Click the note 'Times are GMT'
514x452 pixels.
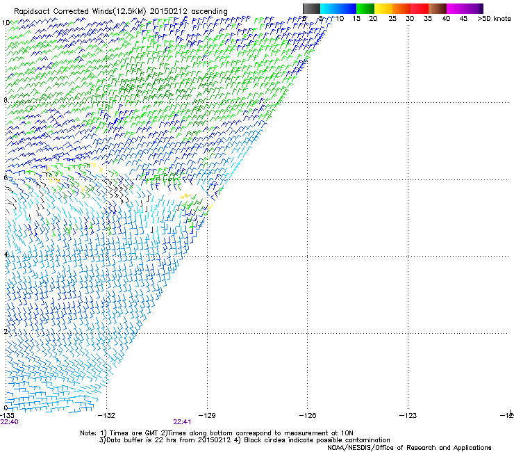pyautogui.click(x=134, y=433)
